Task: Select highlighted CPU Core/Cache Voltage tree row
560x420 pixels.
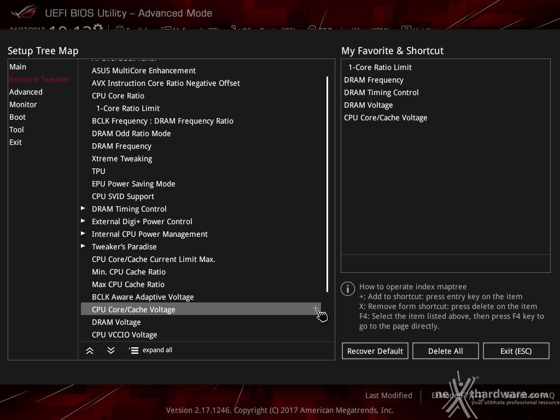Action: (201, 309)
